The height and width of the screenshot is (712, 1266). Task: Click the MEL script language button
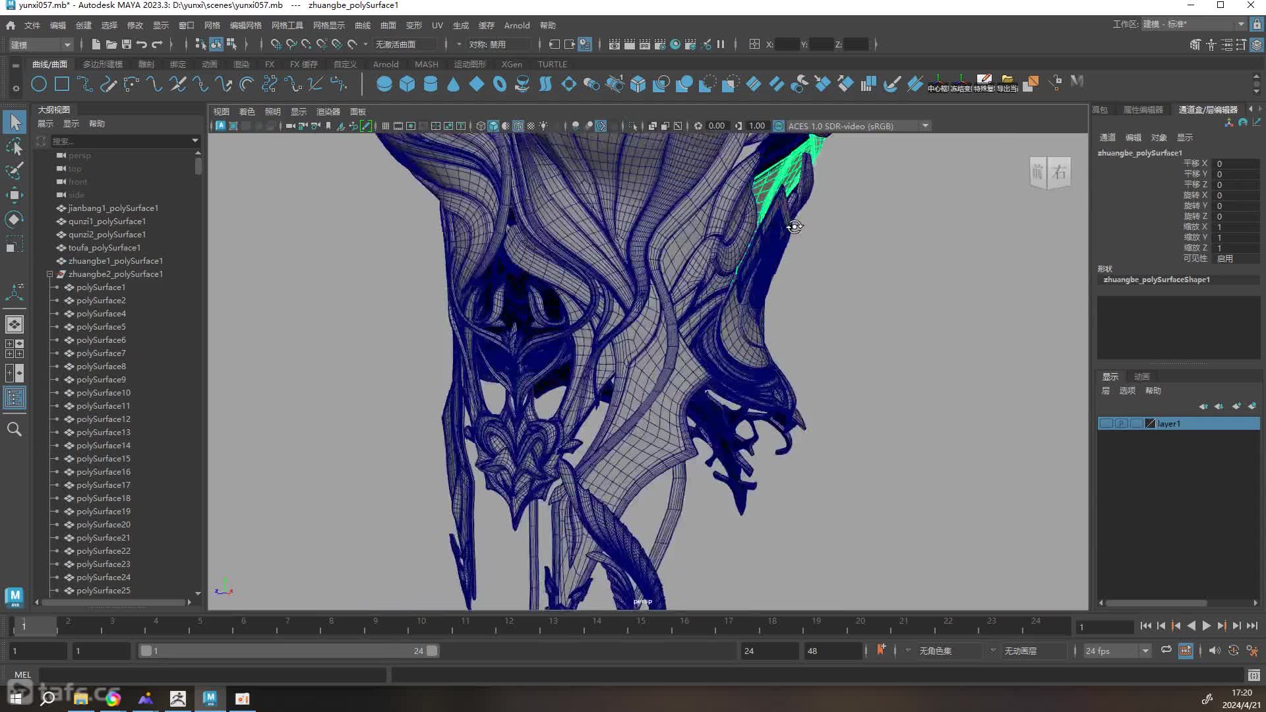22,674
